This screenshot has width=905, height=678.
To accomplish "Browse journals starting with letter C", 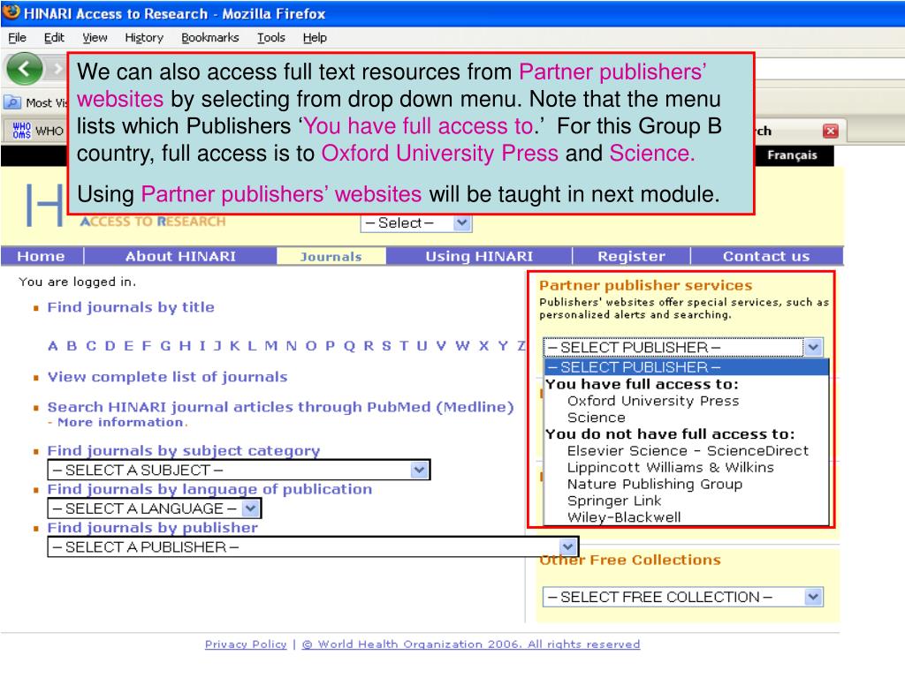I will (91, 346).
